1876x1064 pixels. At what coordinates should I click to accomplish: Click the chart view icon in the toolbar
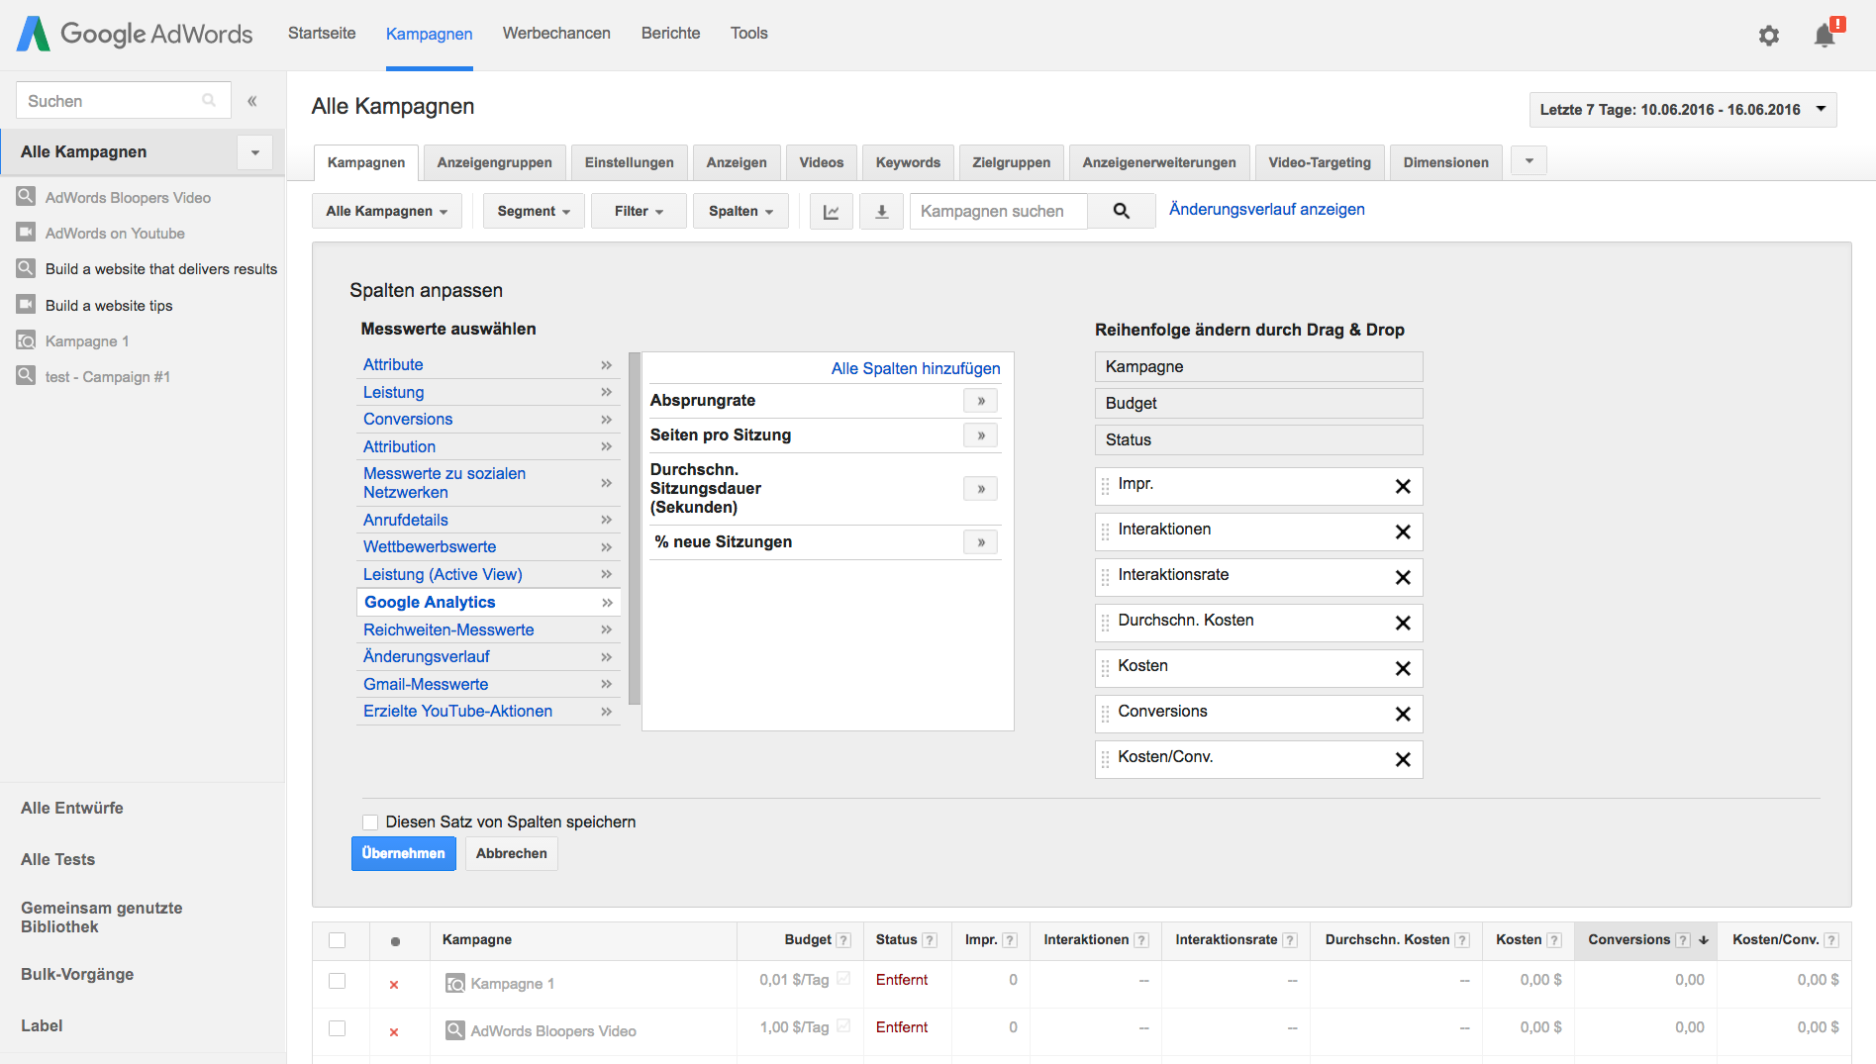[832, 211]
